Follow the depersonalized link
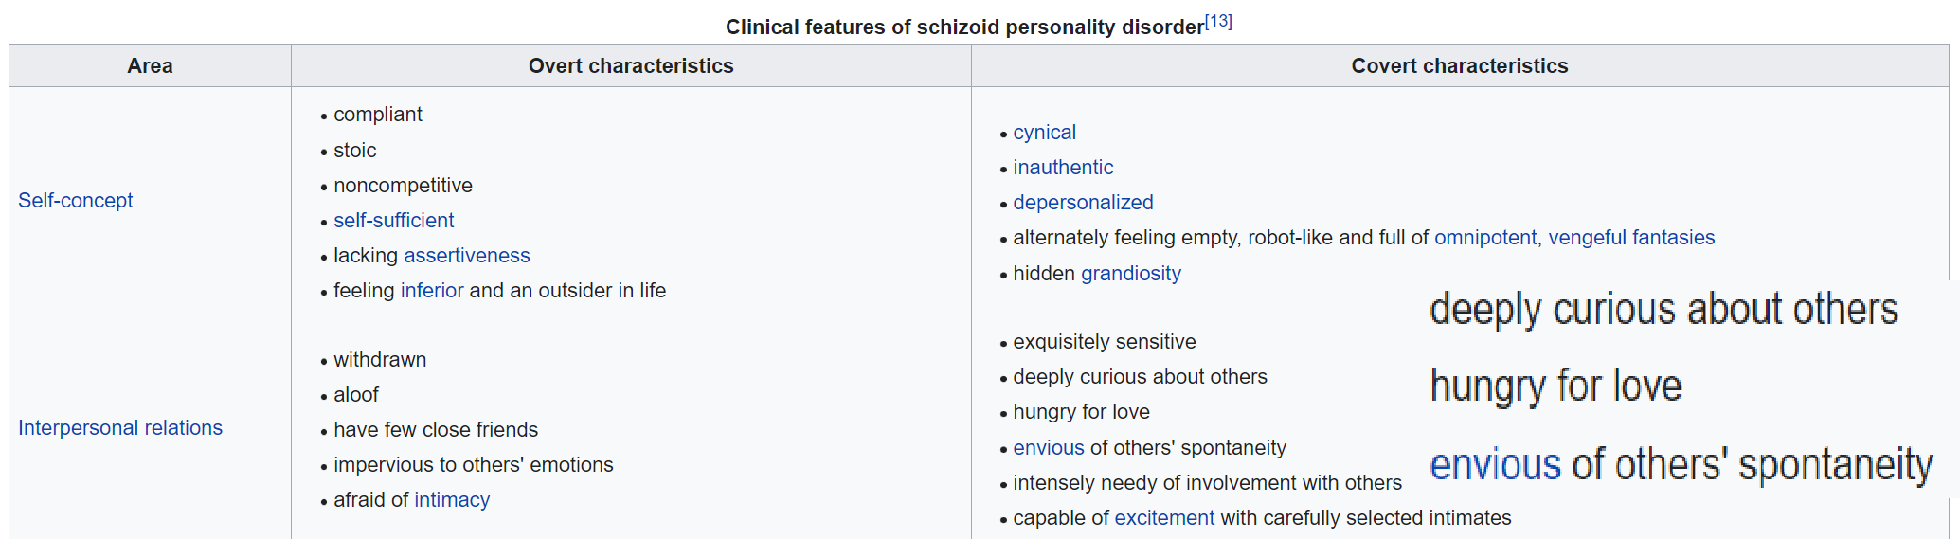Viewport: 1960px width, 539px height. (x=1083, y=203)
